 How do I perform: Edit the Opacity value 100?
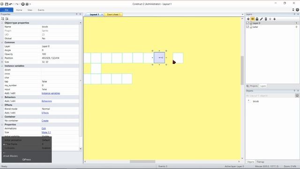(60, 54)
